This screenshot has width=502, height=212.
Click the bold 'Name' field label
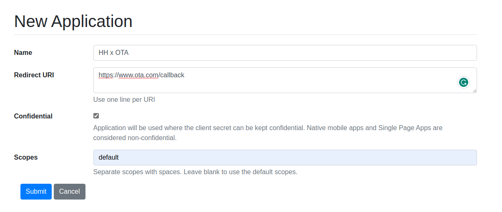[x=23, y=53]
